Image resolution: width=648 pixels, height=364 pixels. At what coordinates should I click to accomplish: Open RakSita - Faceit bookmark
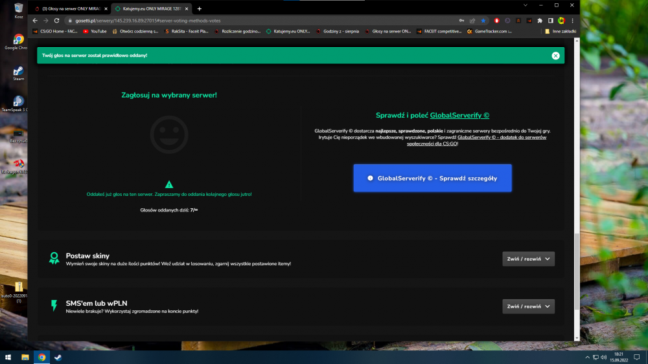(187, 31)
